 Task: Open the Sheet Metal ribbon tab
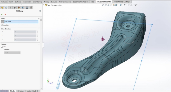[27, 2]
